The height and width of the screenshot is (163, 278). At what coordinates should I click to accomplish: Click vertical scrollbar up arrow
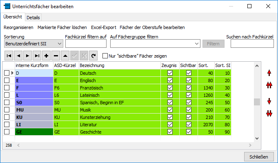point(257,66)
